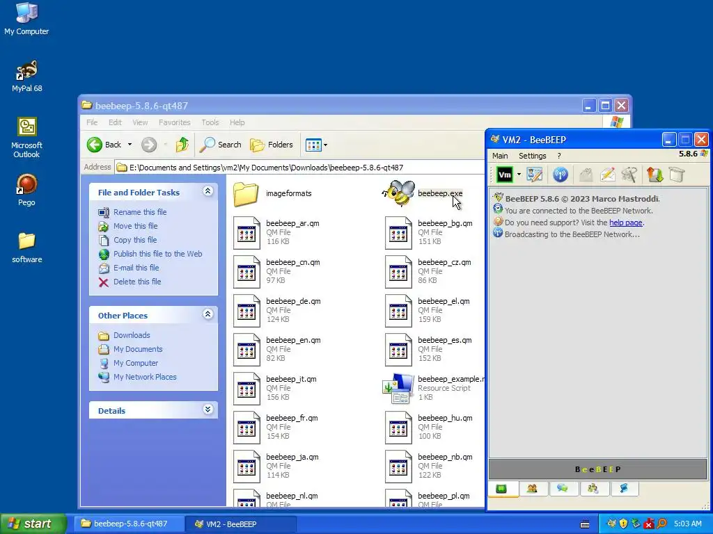
Task: Click the greyed magnifier search users icon
Action: (629, 175)
